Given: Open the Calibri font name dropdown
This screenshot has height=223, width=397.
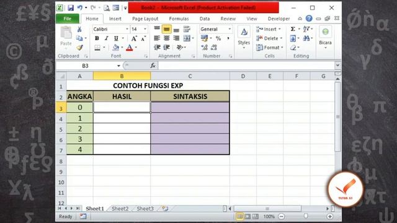Looking at the screenshot, I should (127, 29).
